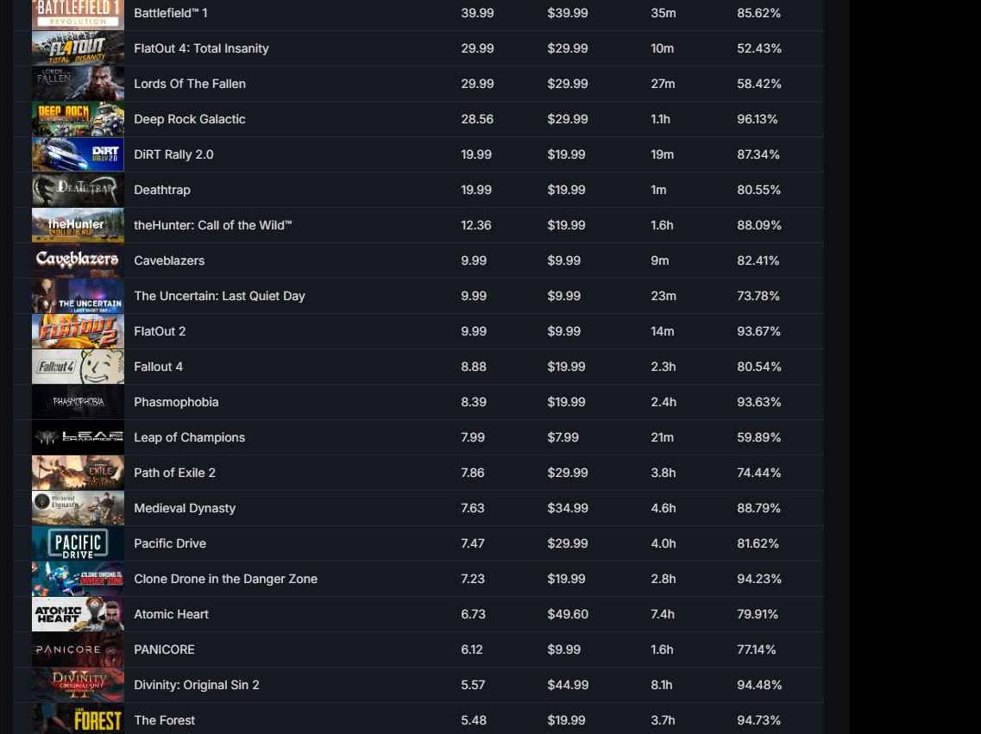Click The Forest cover thumbnail

point(78,719)
